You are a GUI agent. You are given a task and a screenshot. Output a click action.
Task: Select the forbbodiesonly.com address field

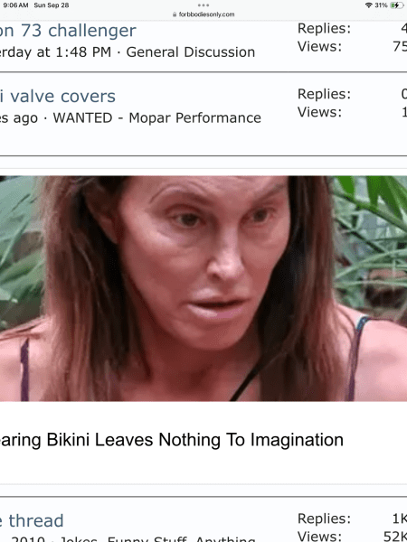(x=203, y=14)
